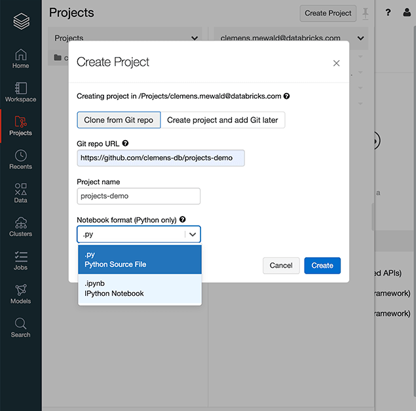Open the Workspace sidebar icon
The width and height of the screenshot is (416, 411).
21,92
